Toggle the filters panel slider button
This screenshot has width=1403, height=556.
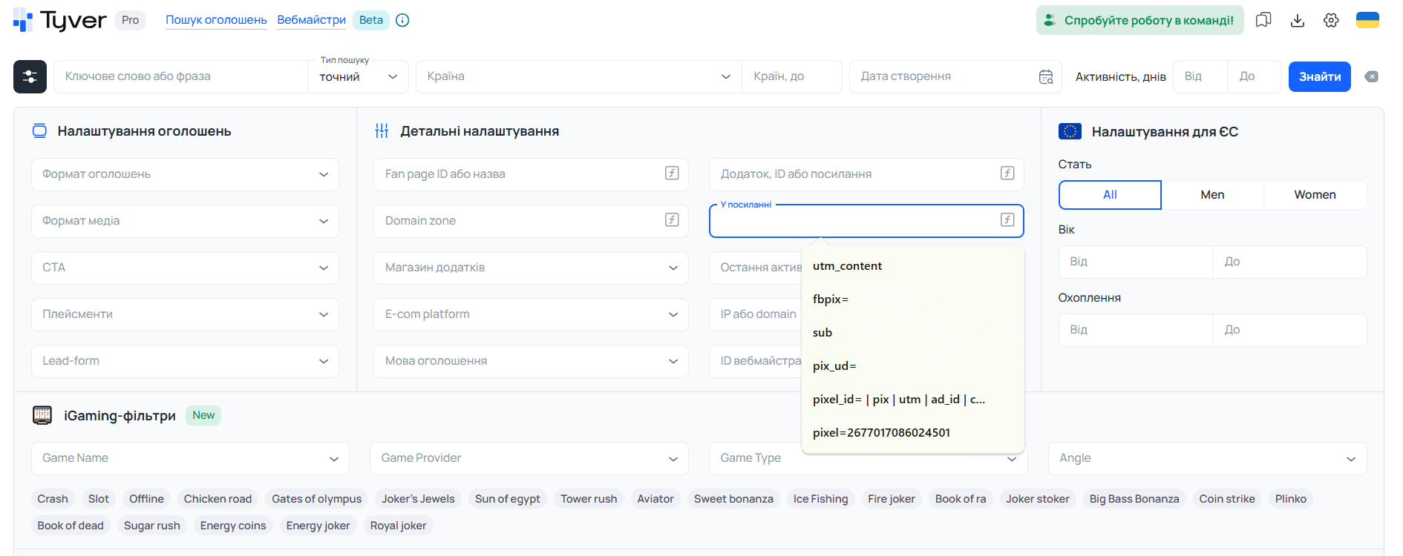(30, 76)
